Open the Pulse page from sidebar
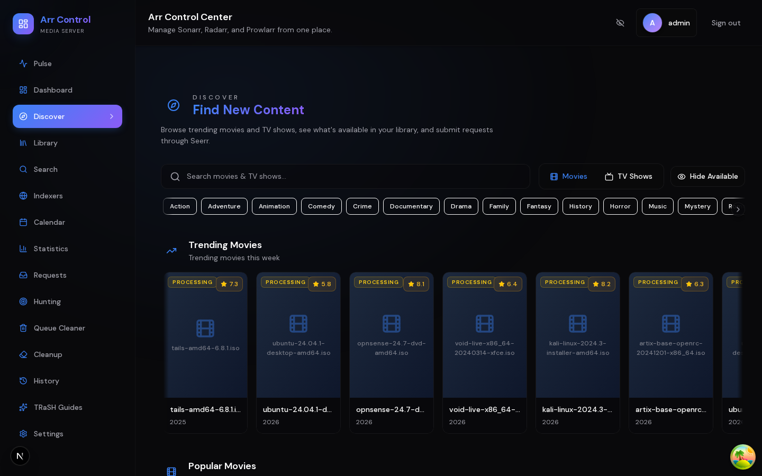Image resolution: width=762 pixels, height=476 pixels. (67, 63)
